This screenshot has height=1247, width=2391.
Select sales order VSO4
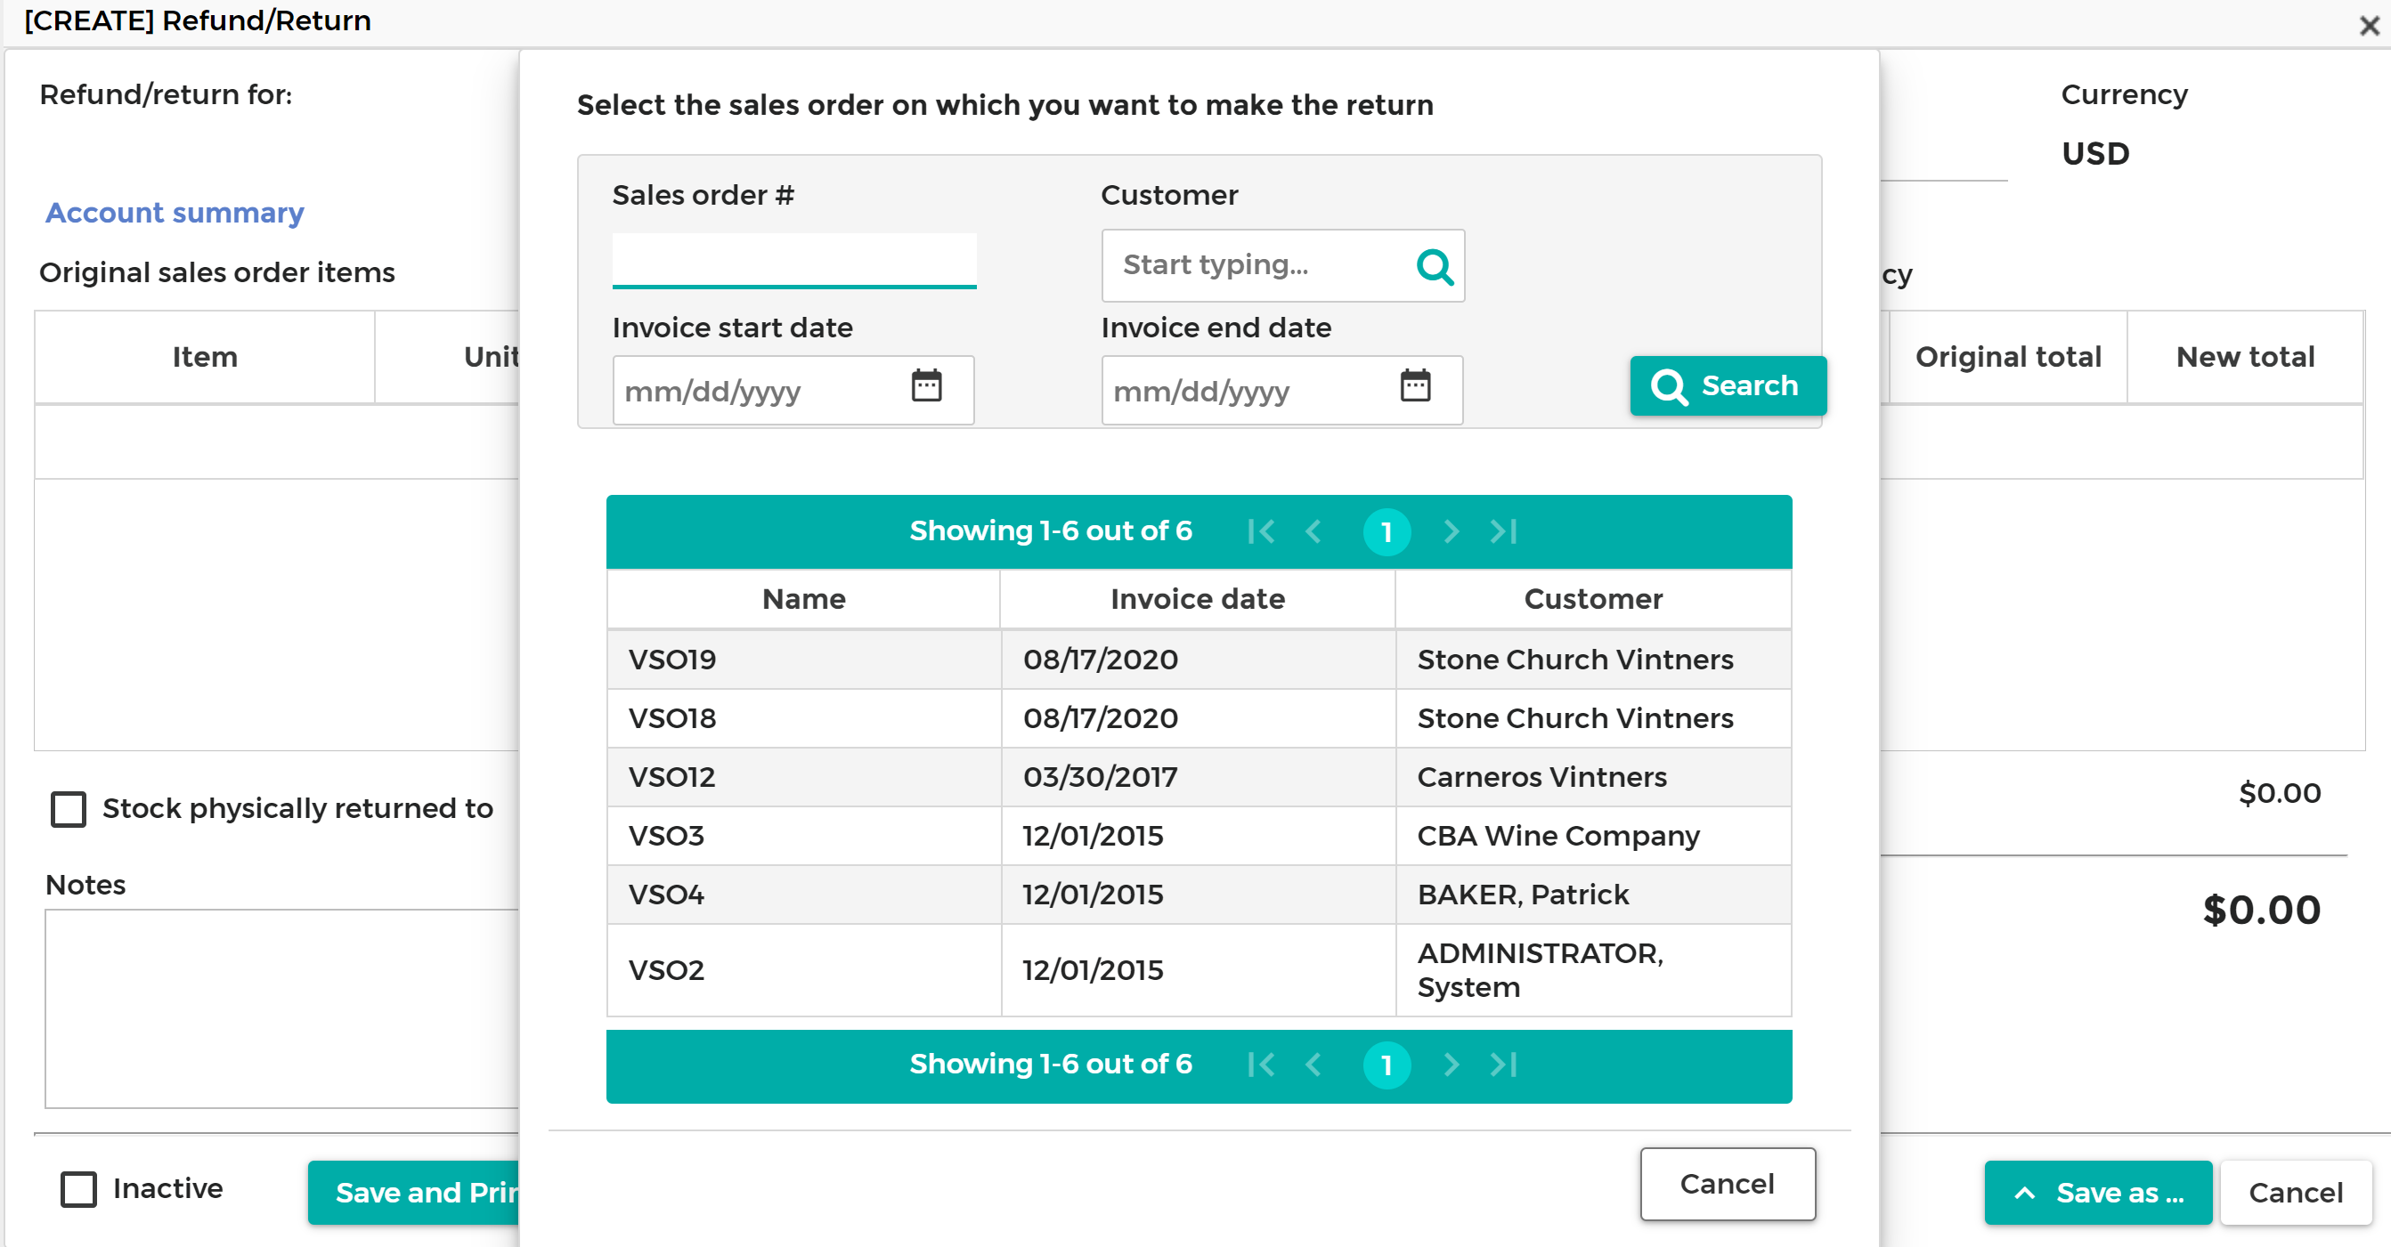coord(1200,895)
